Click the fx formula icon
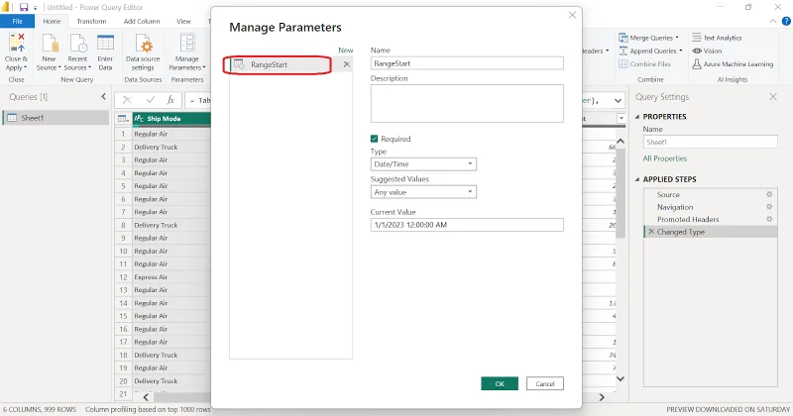The height and width of the screenshot is (416, 793). click(x=170, y=100)
